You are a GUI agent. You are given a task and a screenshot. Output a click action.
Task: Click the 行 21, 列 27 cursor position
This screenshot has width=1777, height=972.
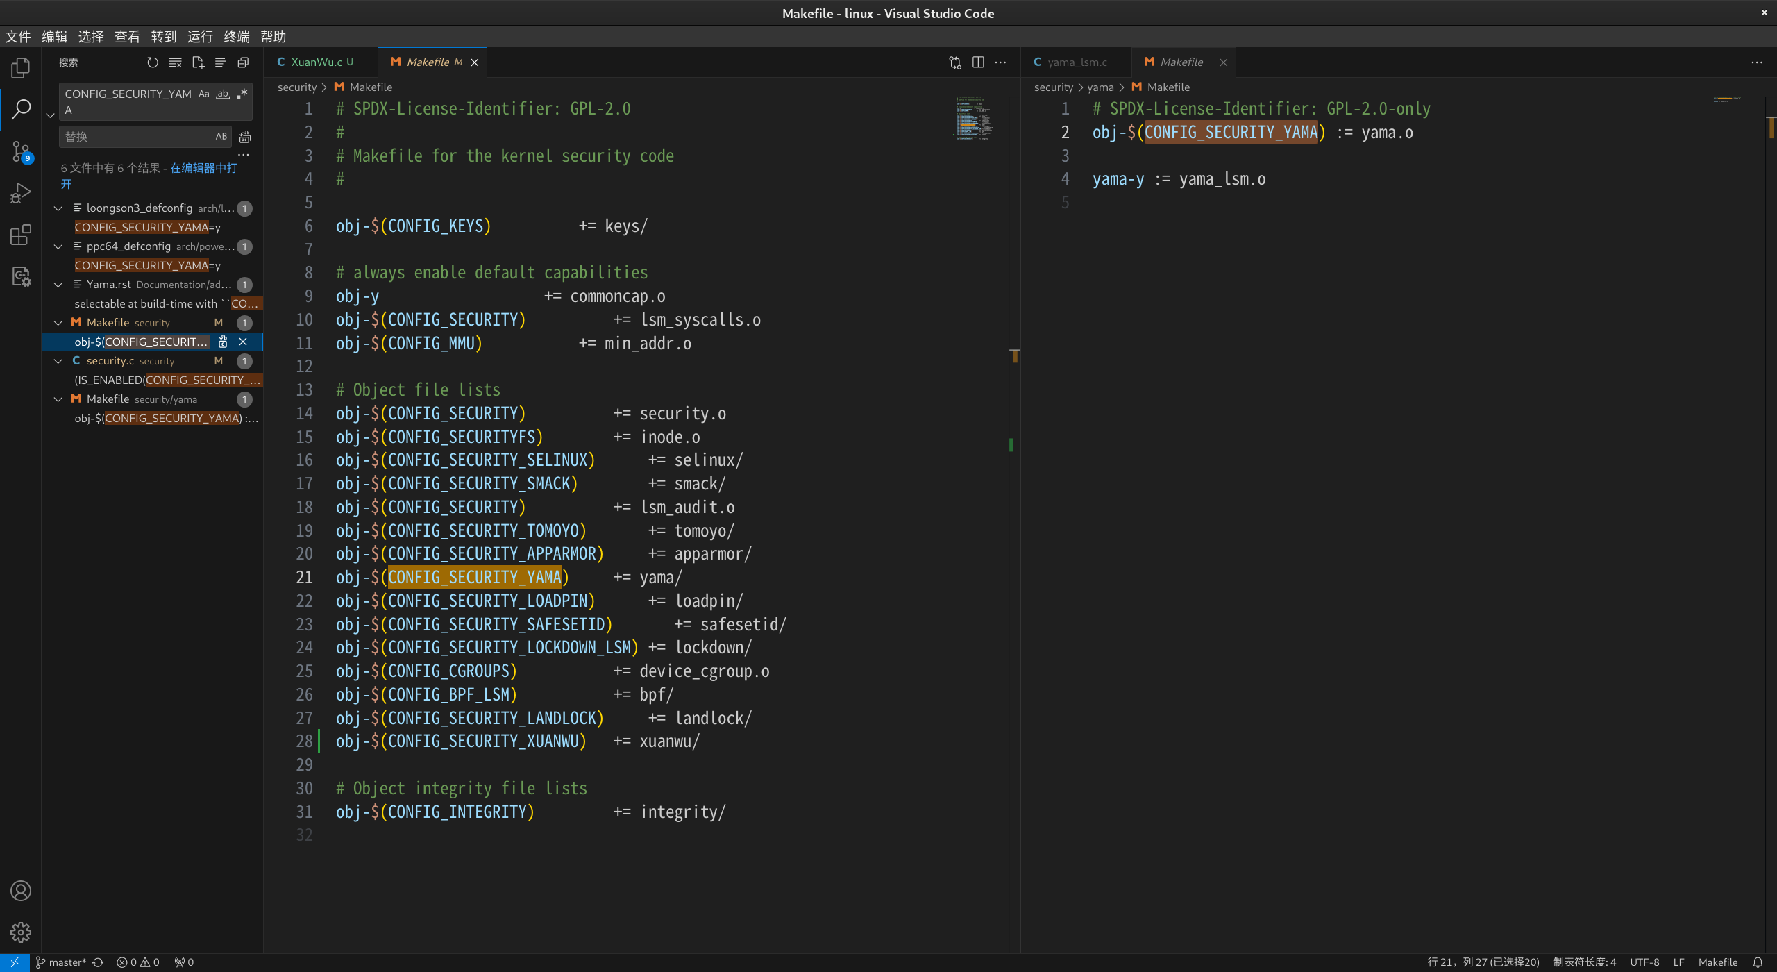coord(1483,962)
